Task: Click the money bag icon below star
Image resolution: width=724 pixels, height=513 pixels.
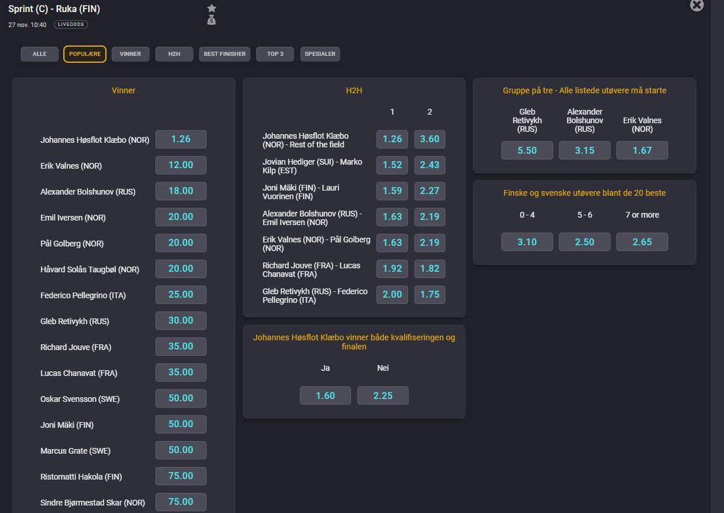Action: [211, 21]
